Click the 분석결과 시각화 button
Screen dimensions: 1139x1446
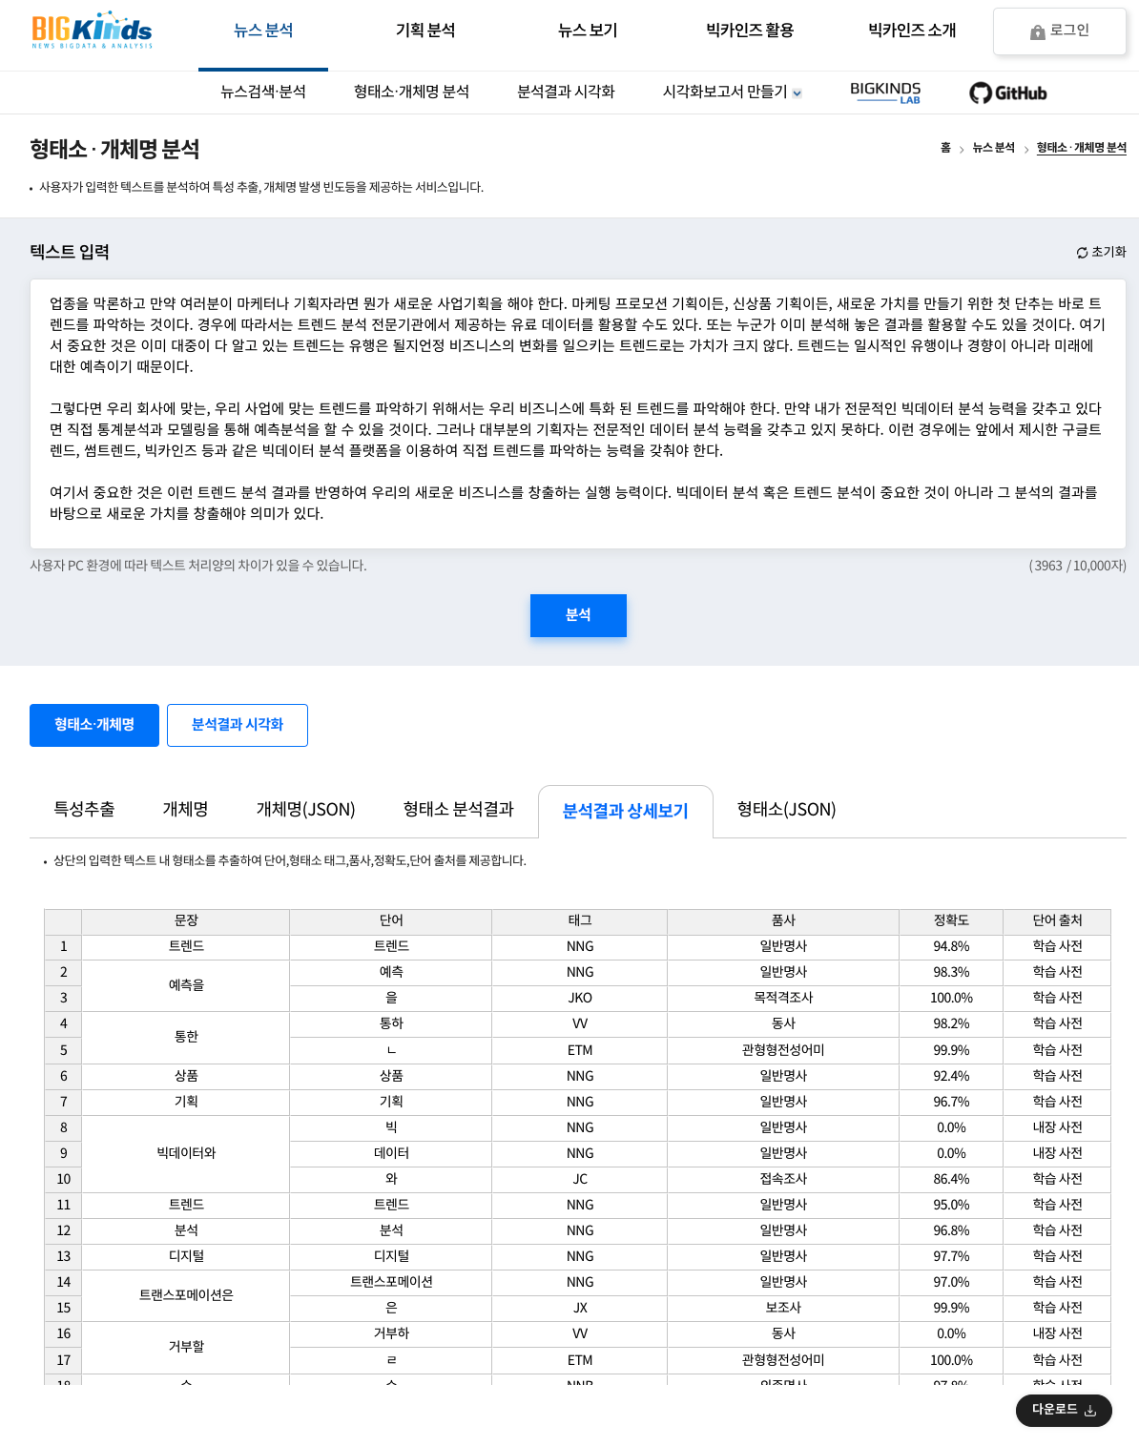(238, 725)
